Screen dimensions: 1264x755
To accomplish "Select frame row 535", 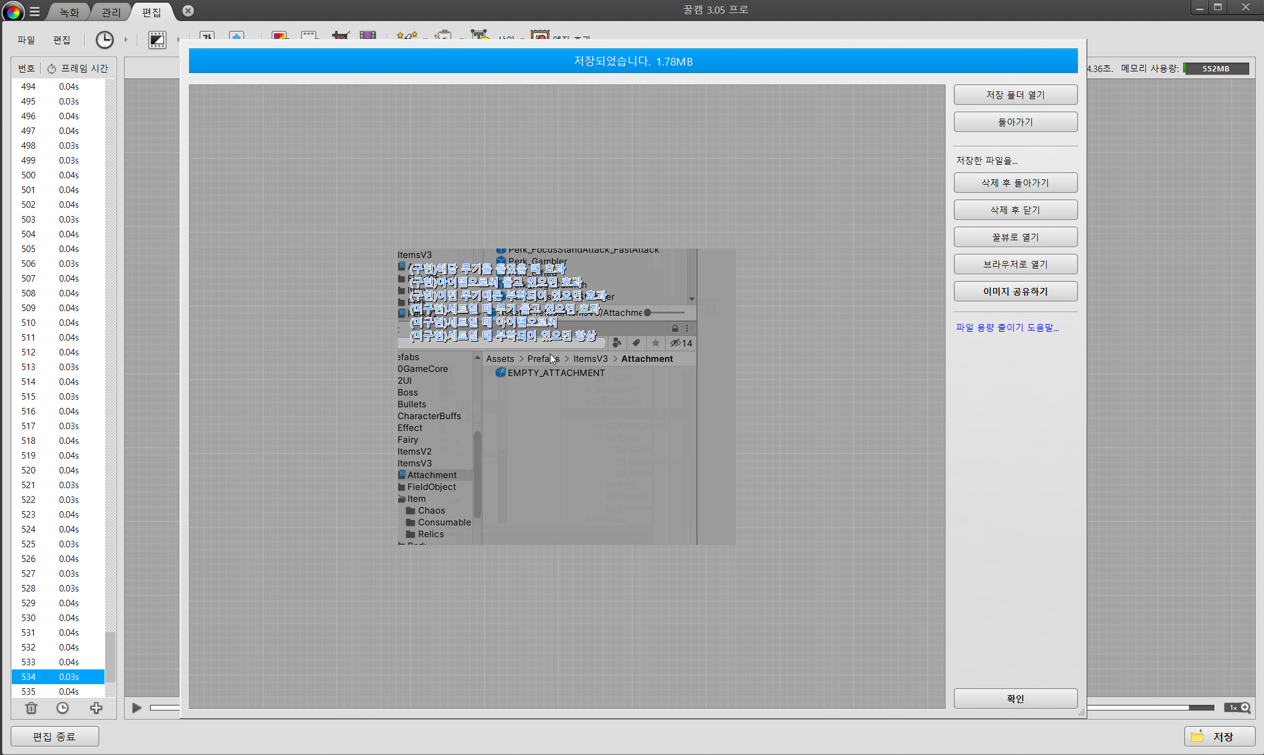I will point(58,692).
